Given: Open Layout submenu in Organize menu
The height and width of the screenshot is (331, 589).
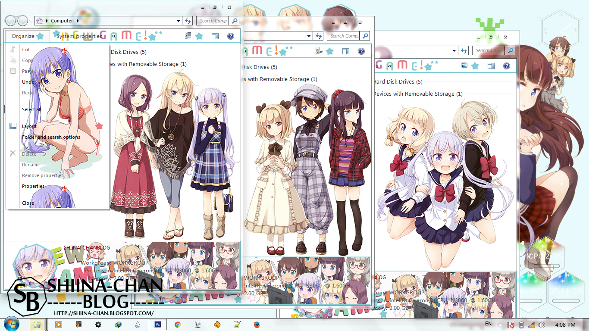Looking at the screenshot, I should click(x=29, y=126).
